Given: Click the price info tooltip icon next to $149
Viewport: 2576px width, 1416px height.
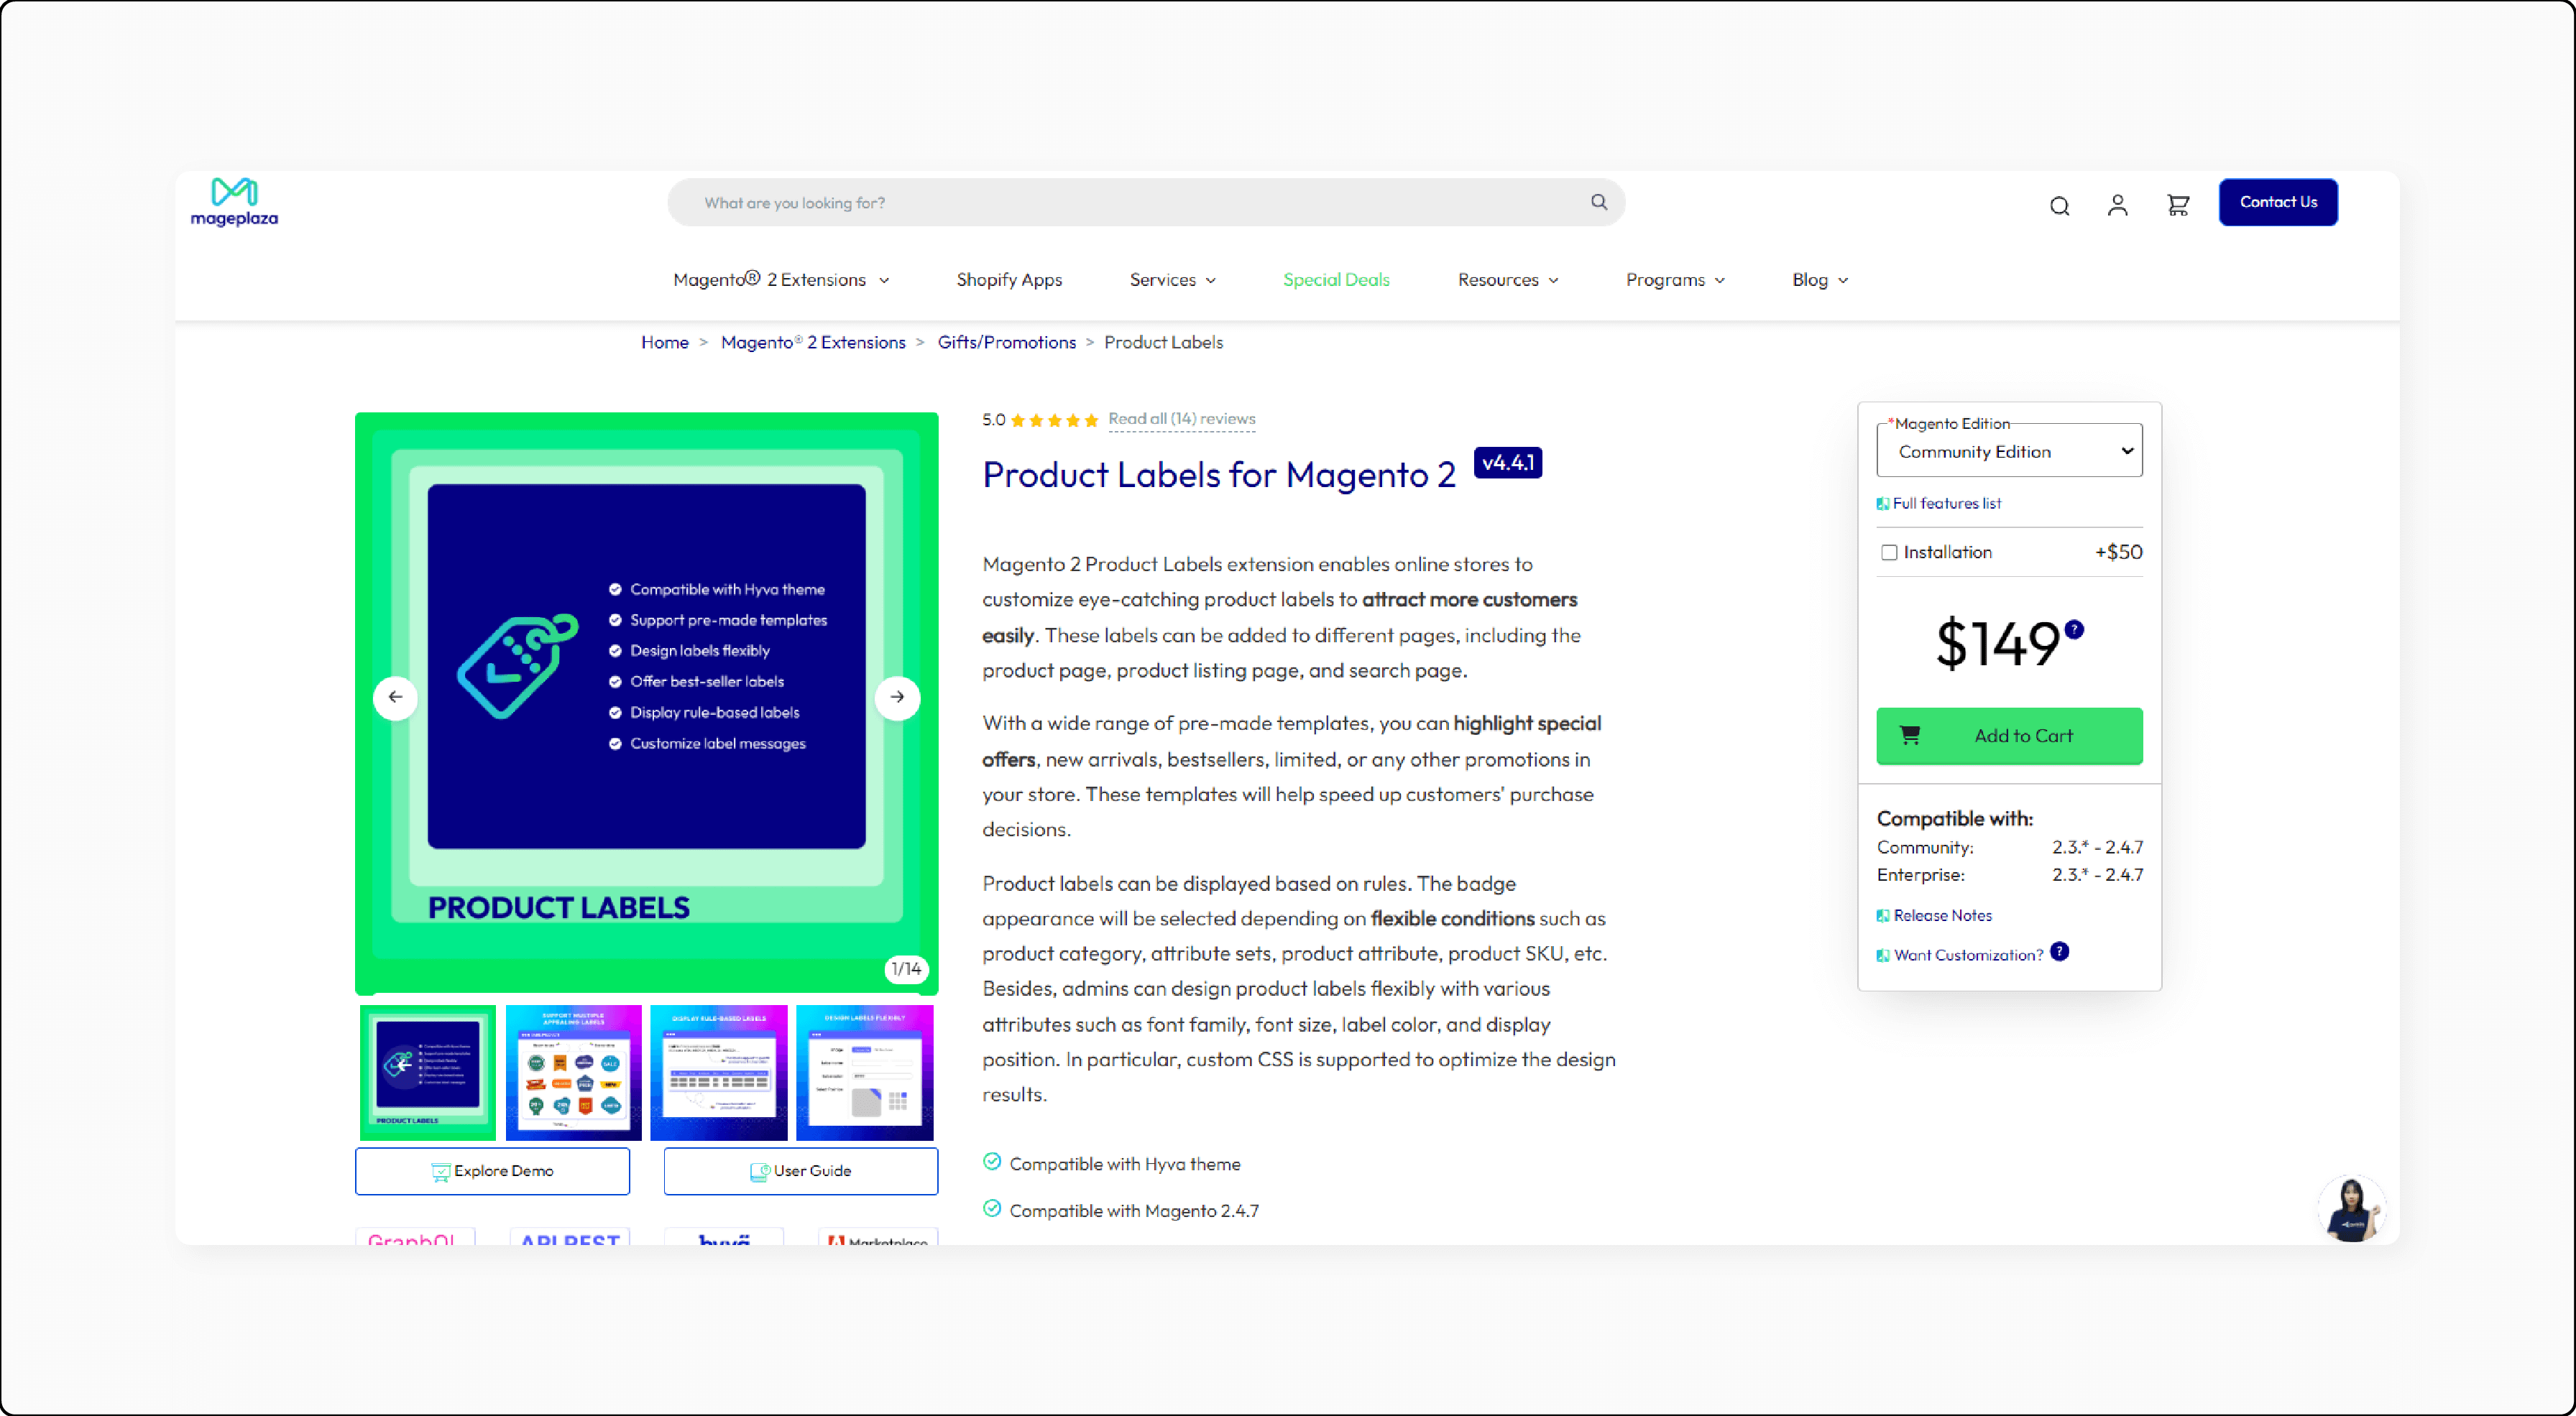Looking at the screenshot, I should click(2075, 629).
